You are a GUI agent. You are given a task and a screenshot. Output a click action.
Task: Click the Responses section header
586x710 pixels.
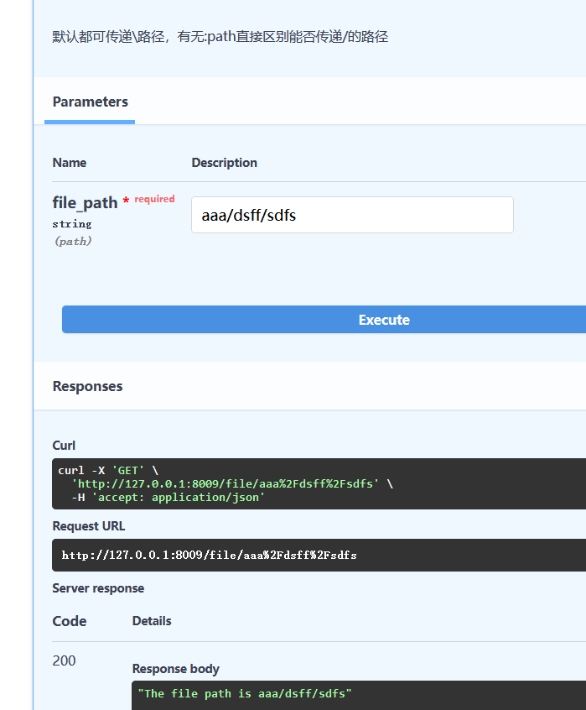pyautogui.click(x=88, y=386)
